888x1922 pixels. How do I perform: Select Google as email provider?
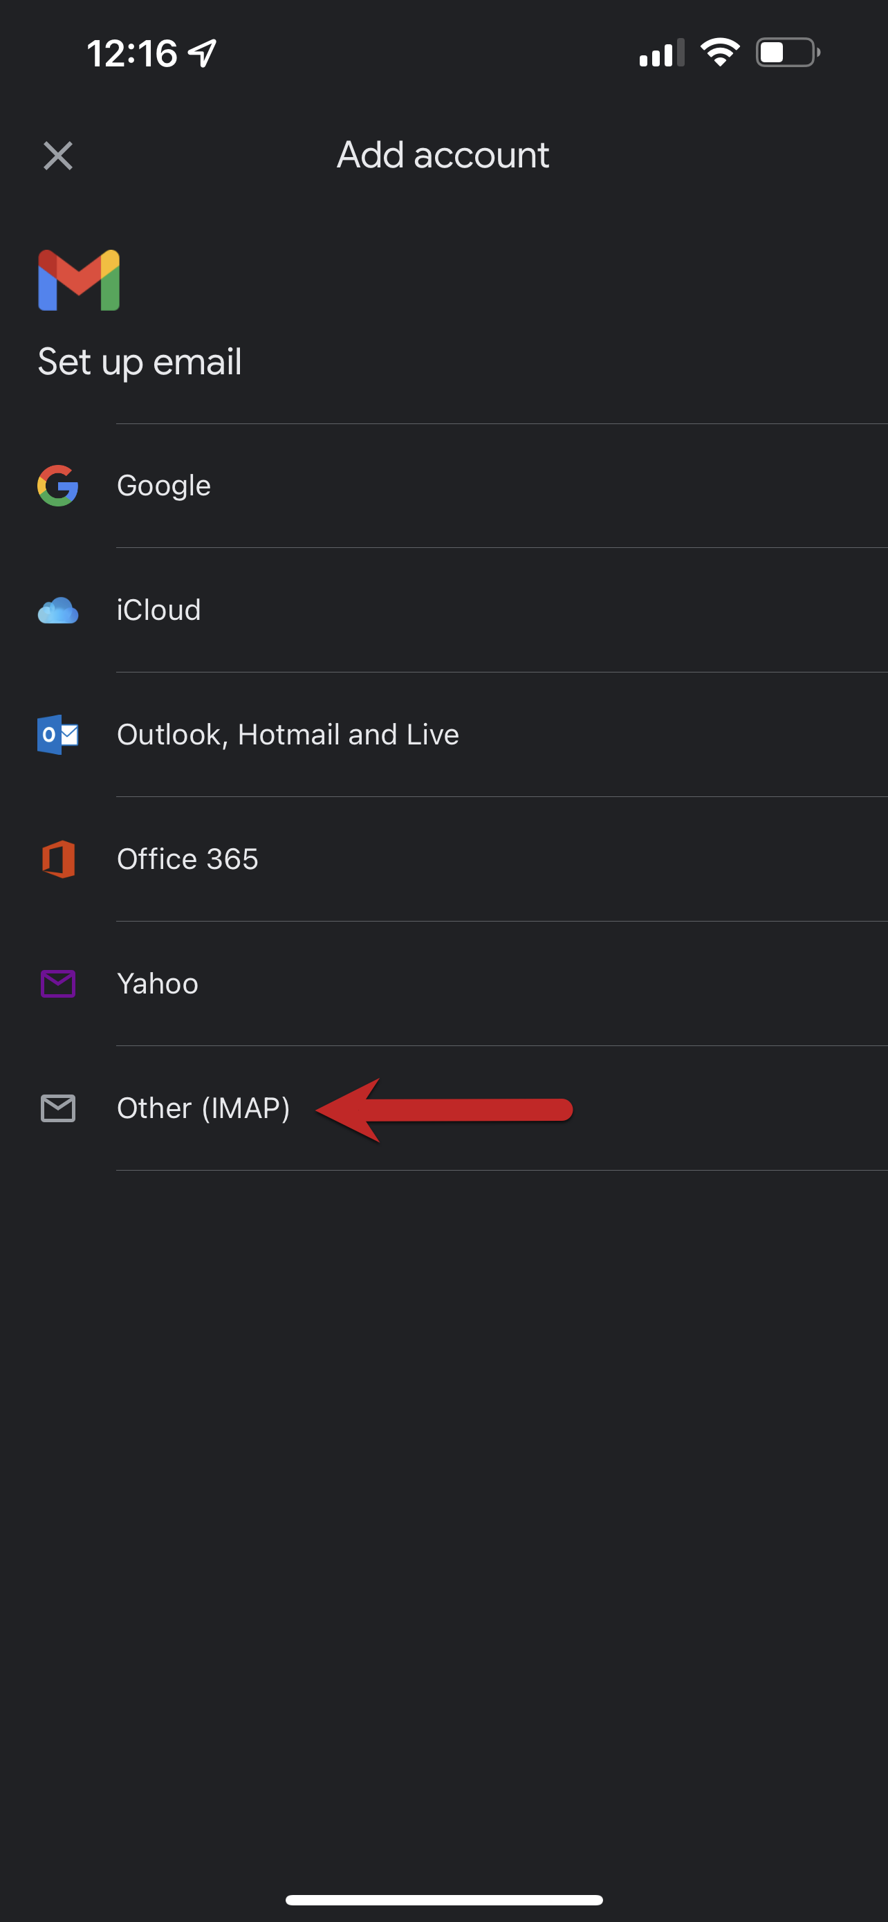(x=164, y=486)
